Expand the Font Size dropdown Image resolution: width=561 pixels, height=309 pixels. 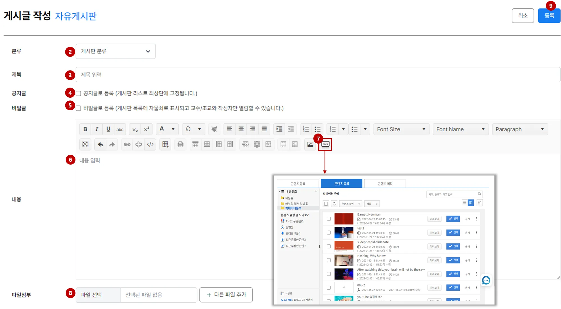click(401, 129)
